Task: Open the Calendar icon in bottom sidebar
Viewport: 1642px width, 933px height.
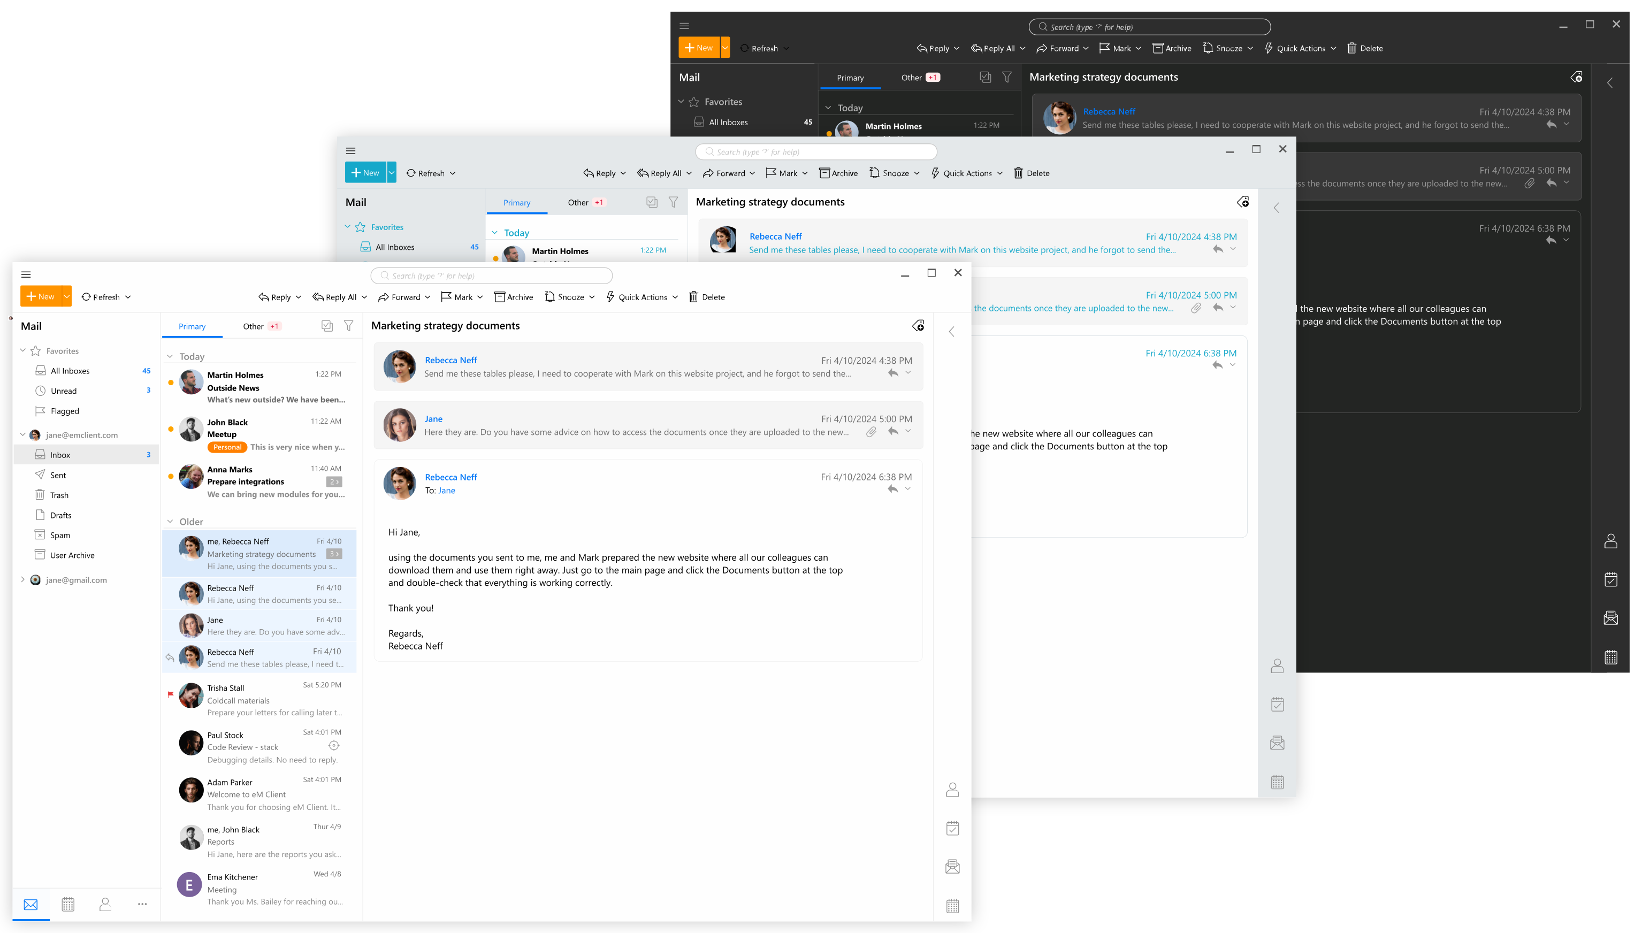Action: 68,904
